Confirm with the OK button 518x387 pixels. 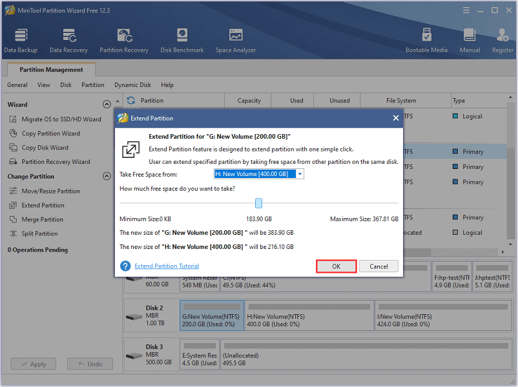coord(337,266)
